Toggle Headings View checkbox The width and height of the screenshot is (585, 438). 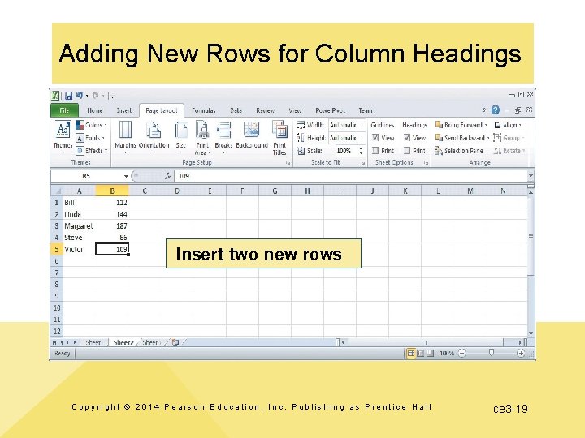pos(407,138)
